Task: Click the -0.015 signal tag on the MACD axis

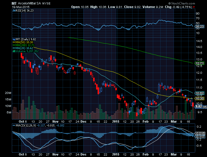Action: (200, 134)
